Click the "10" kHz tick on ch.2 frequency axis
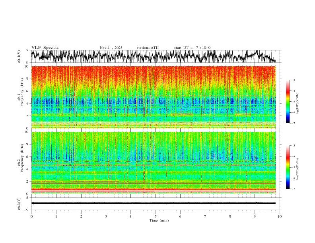The height and width of the screenshot is (243, 315). pyautogui.click(x=27, y=132)
